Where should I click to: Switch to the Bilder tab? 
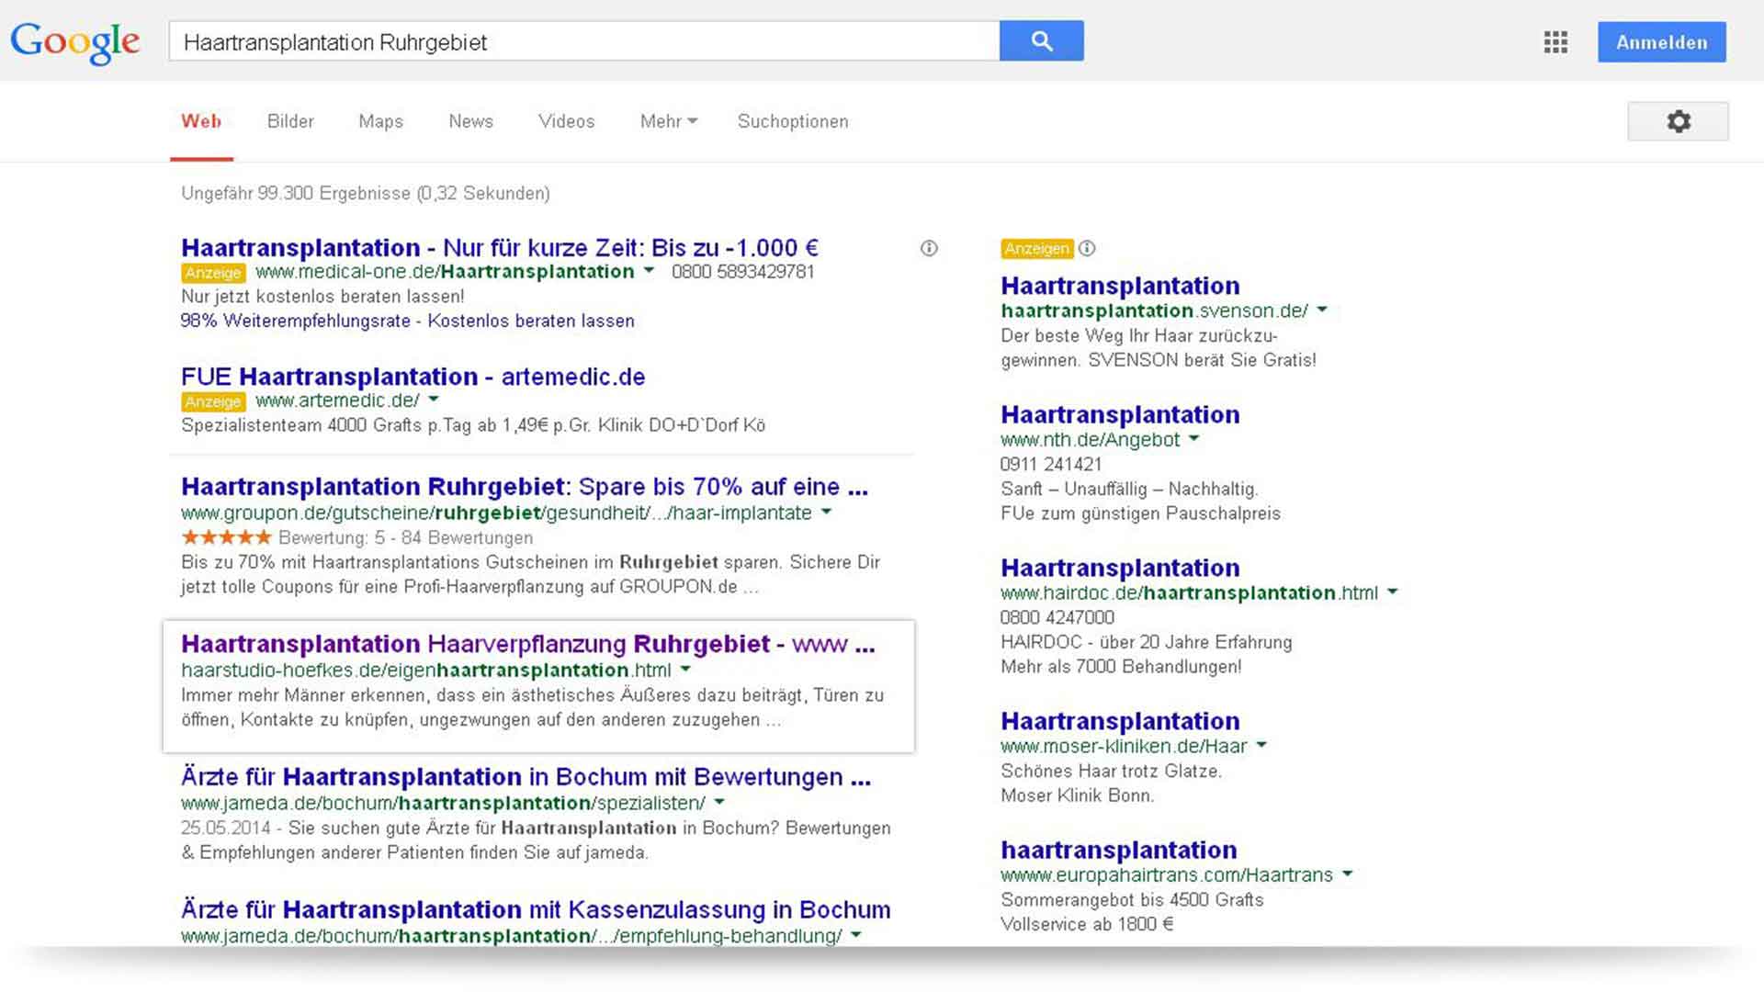(x=290, y=121)
